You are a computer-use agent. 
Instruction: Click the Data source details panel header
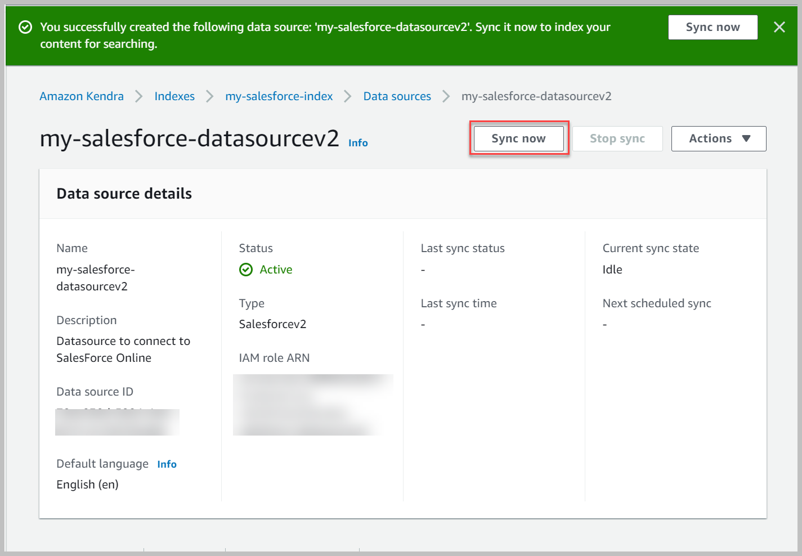(124, 194)
